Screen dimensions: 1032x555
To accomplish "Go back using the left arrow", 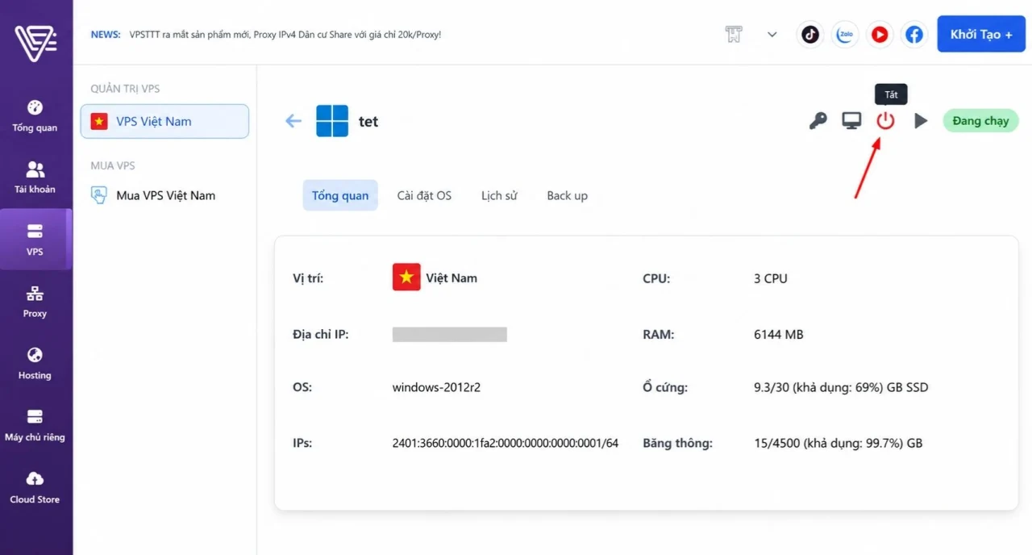I will (293, 121).
